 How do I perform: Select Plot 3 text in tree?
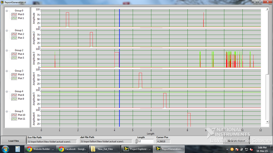tap(21, 38)
